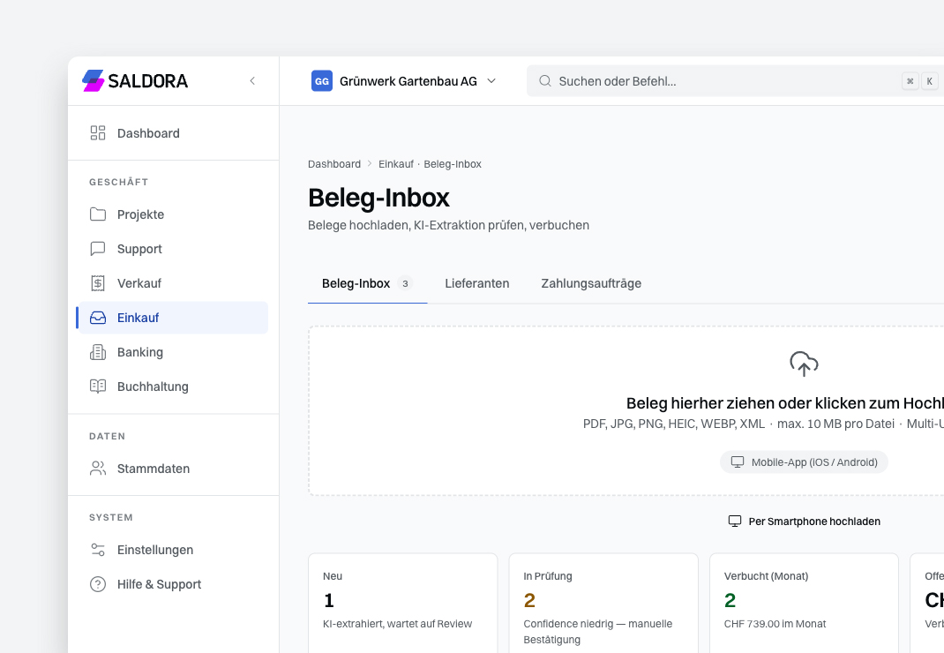Expand the company dropdown chevron
Viewport: 944px width, 653px height.
point(491,80)
